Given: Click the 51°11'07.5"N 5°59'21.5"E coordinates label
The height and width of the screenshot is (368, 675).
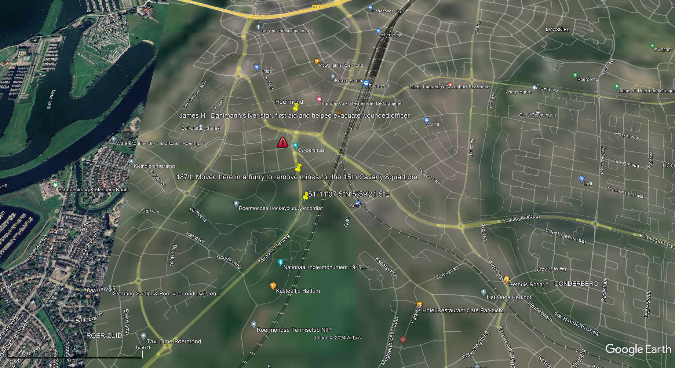Looking at the screenshot, I should pyautogui.click(x=349, y=194).
